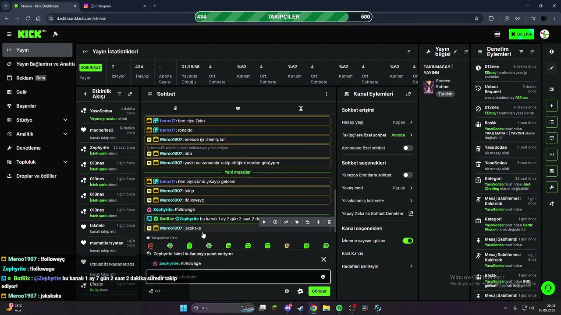The height and width of the screenshot is (315, 561).
Task: Pop out the Yayın İstatistikleri panel
Action: [408, 52]
